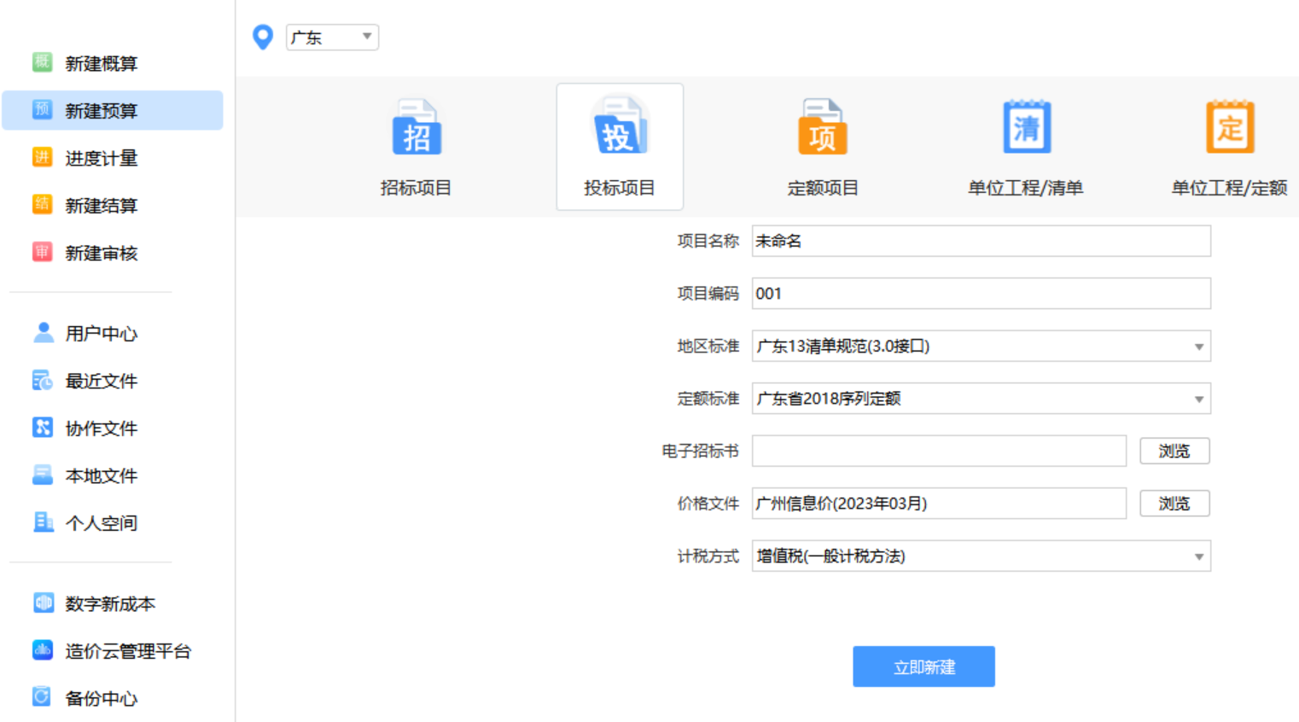Click the 招标项目 blue document icon
The width and height of the screenshot is (1299, 722).
tap(416, 127)
